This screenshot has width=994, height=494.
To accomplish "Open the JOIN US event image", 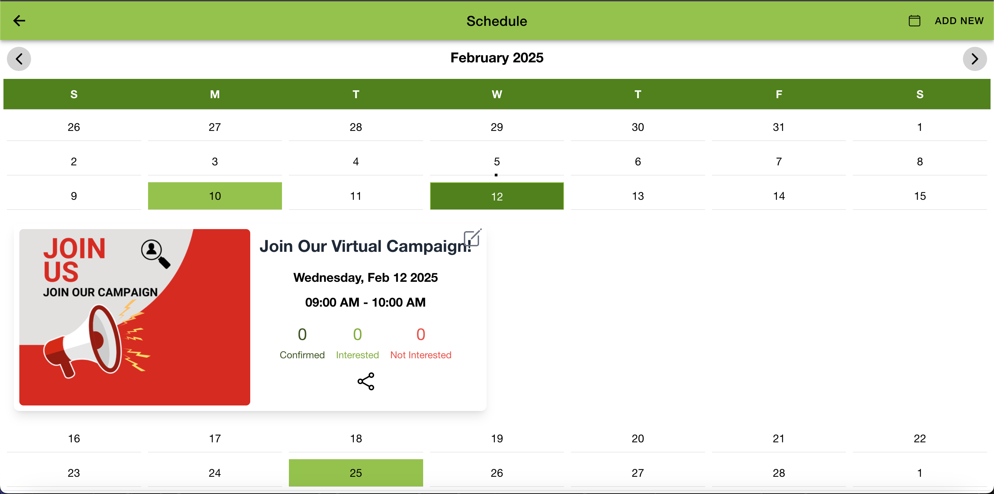I will click(134, 317).
